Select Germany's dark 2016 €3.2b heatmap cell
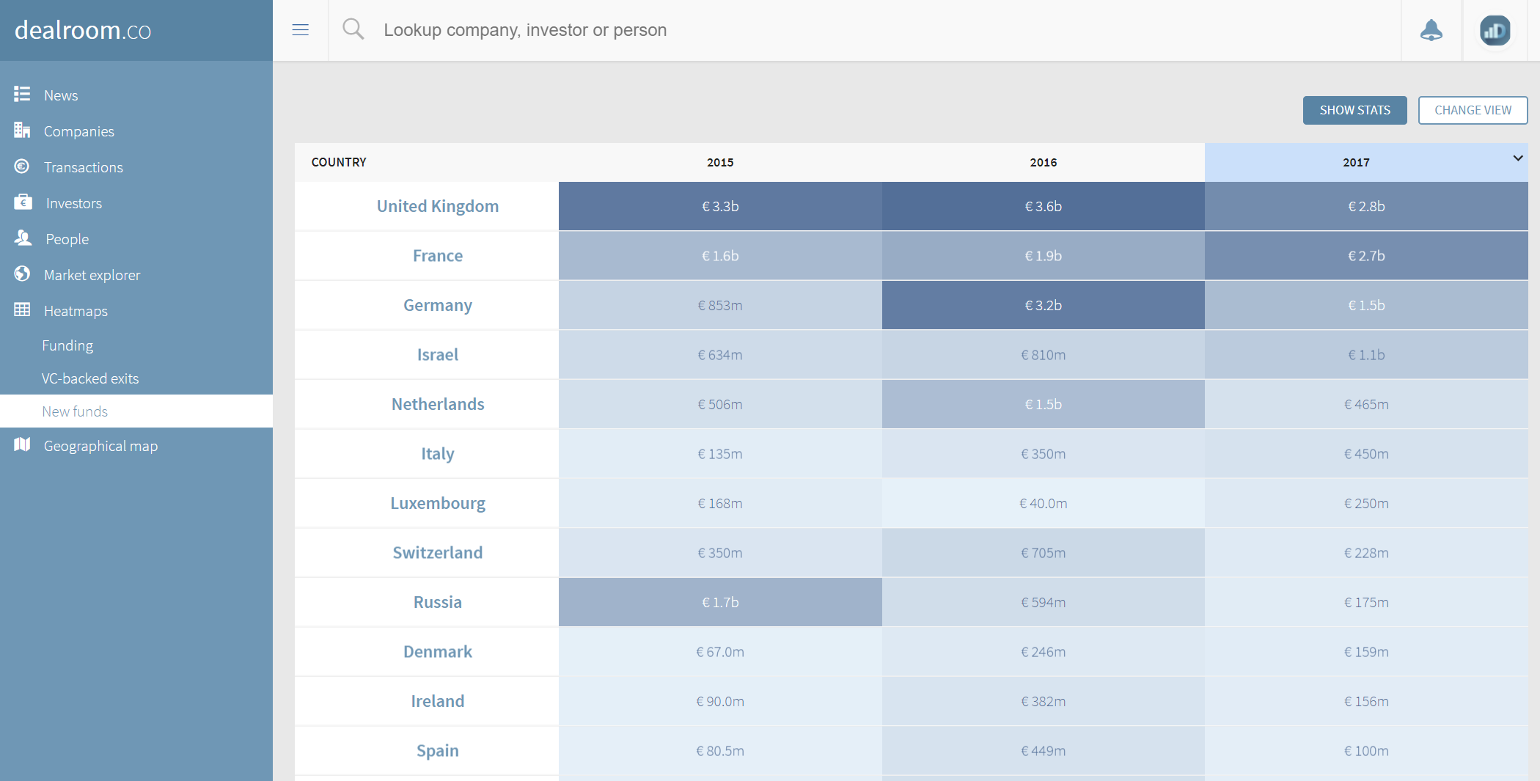This screenshot has height=781, width=1540. tap(1042, 305)
